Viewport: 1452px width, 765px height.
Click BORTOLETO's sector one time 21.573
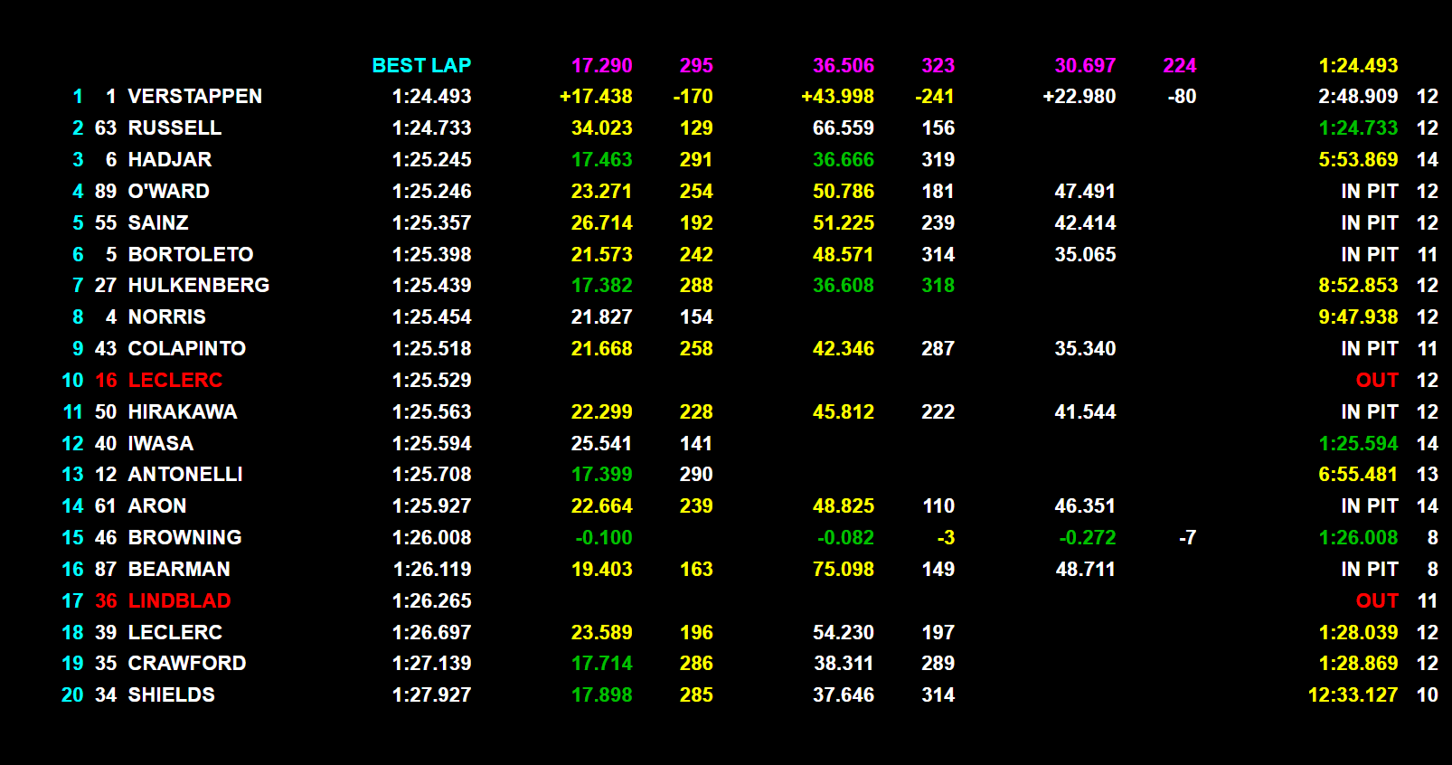[601, 255]
